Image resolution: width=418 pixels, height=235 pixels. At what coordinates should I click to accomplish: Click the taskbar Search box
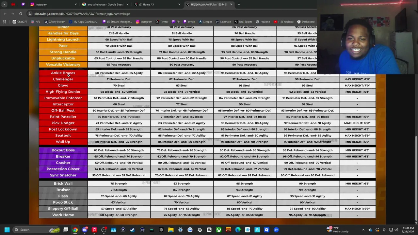(x=37, y=230)
